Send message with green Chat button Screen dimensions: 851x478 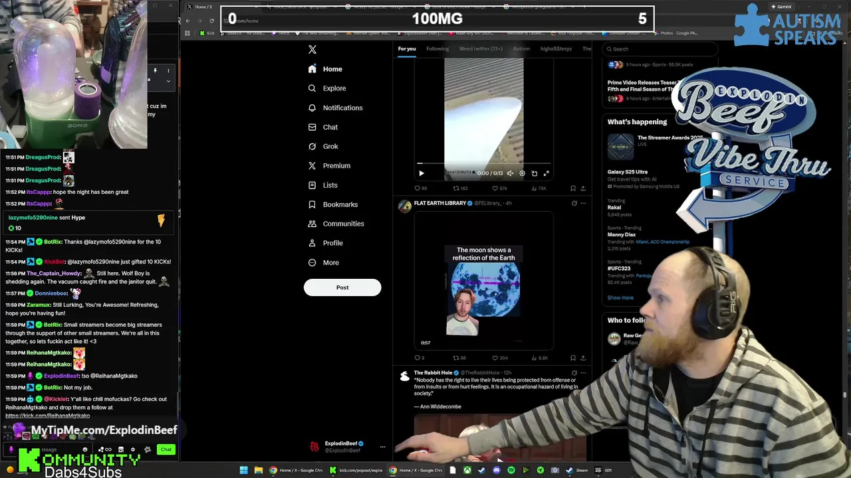[166, 450]
